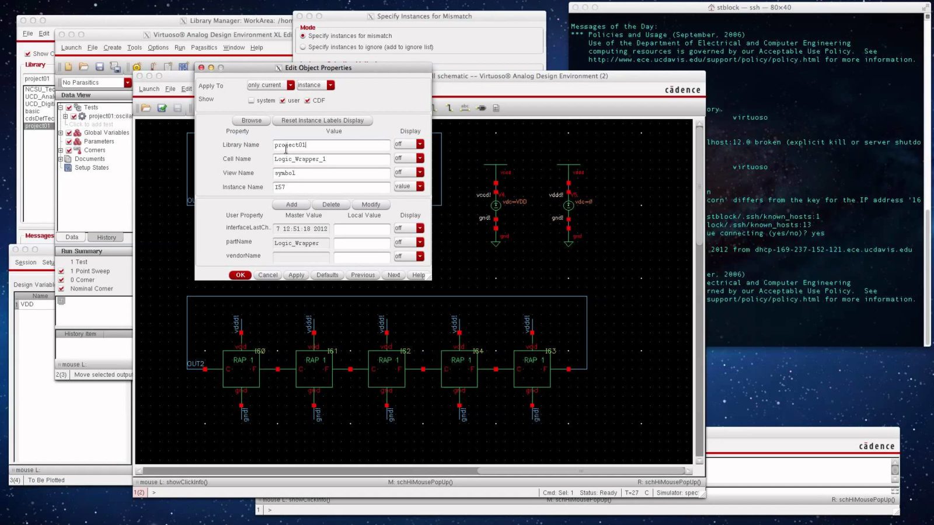Switch to the History tab
Viewport: 934px width, 525px height.
coord(106,237)
